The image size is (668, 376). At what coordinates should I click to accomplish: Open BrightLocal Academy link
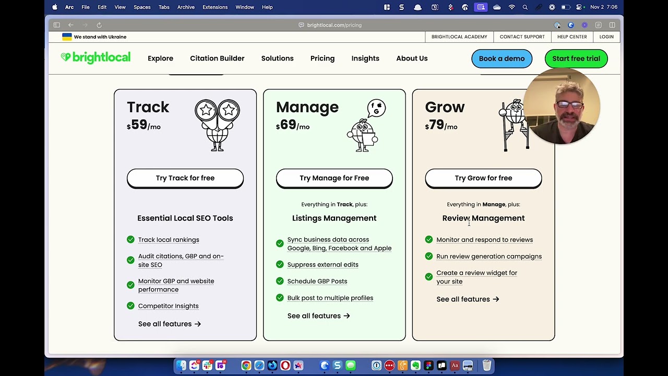pos(459,37)
